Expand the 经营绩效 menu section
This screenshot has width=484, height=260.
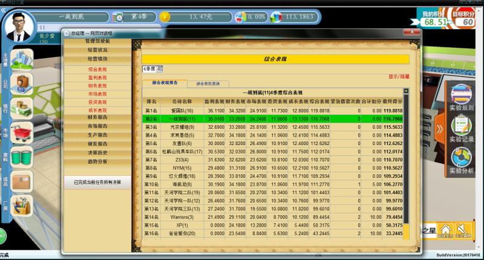(97, 59)
